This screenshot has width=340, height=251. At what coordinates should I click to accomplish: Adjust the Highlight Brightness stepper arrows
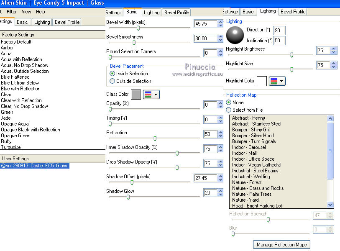click(334, 51)
